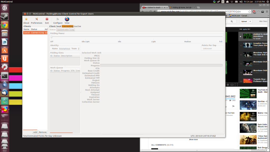Click the Upload button on YouTube
This screenshot has height=152, width=270.
click(244, 21)
